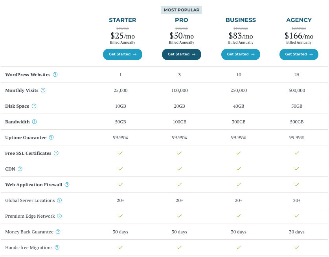
Task: Click Starter plan Get Started button
Action: pyautogui.click(x=123, y=54)
